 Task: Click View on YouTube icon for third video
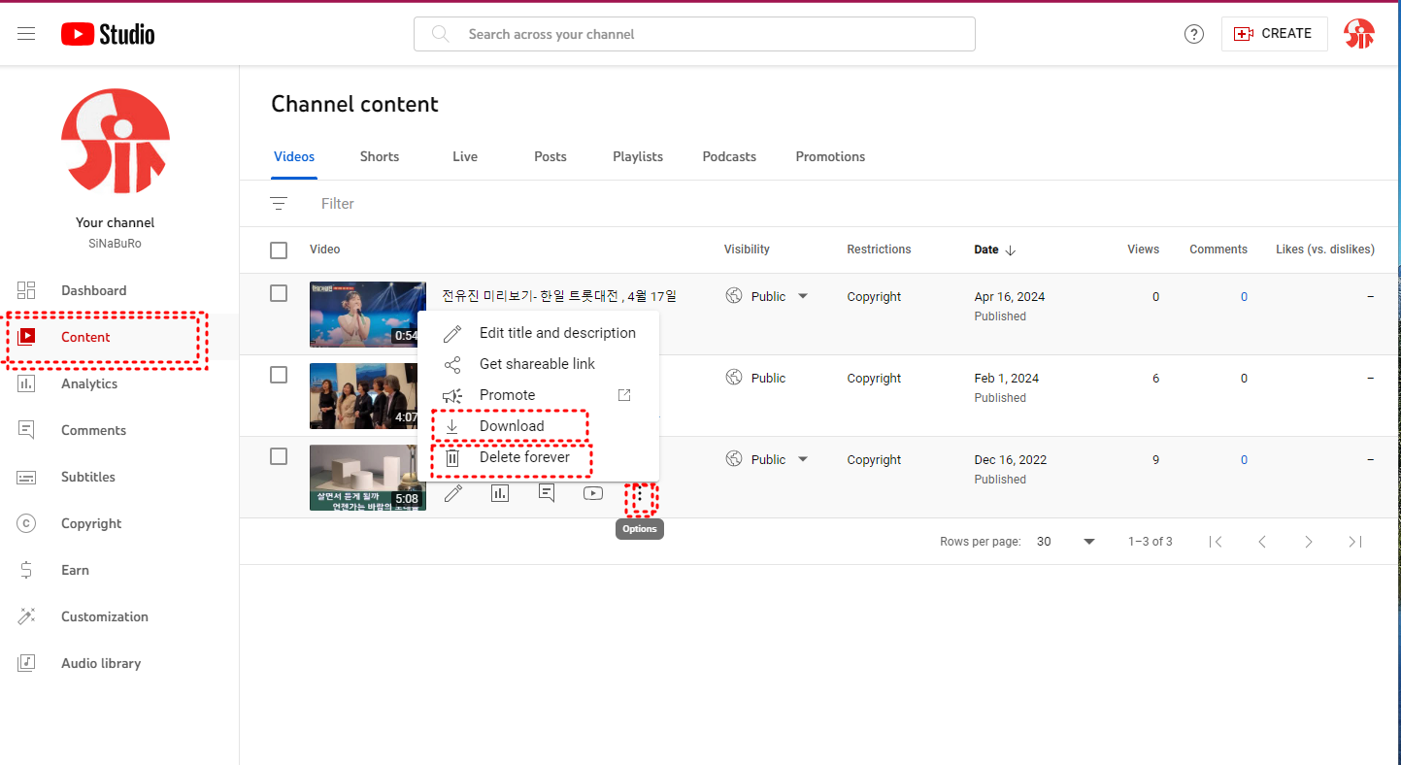(x=593, y=494)
